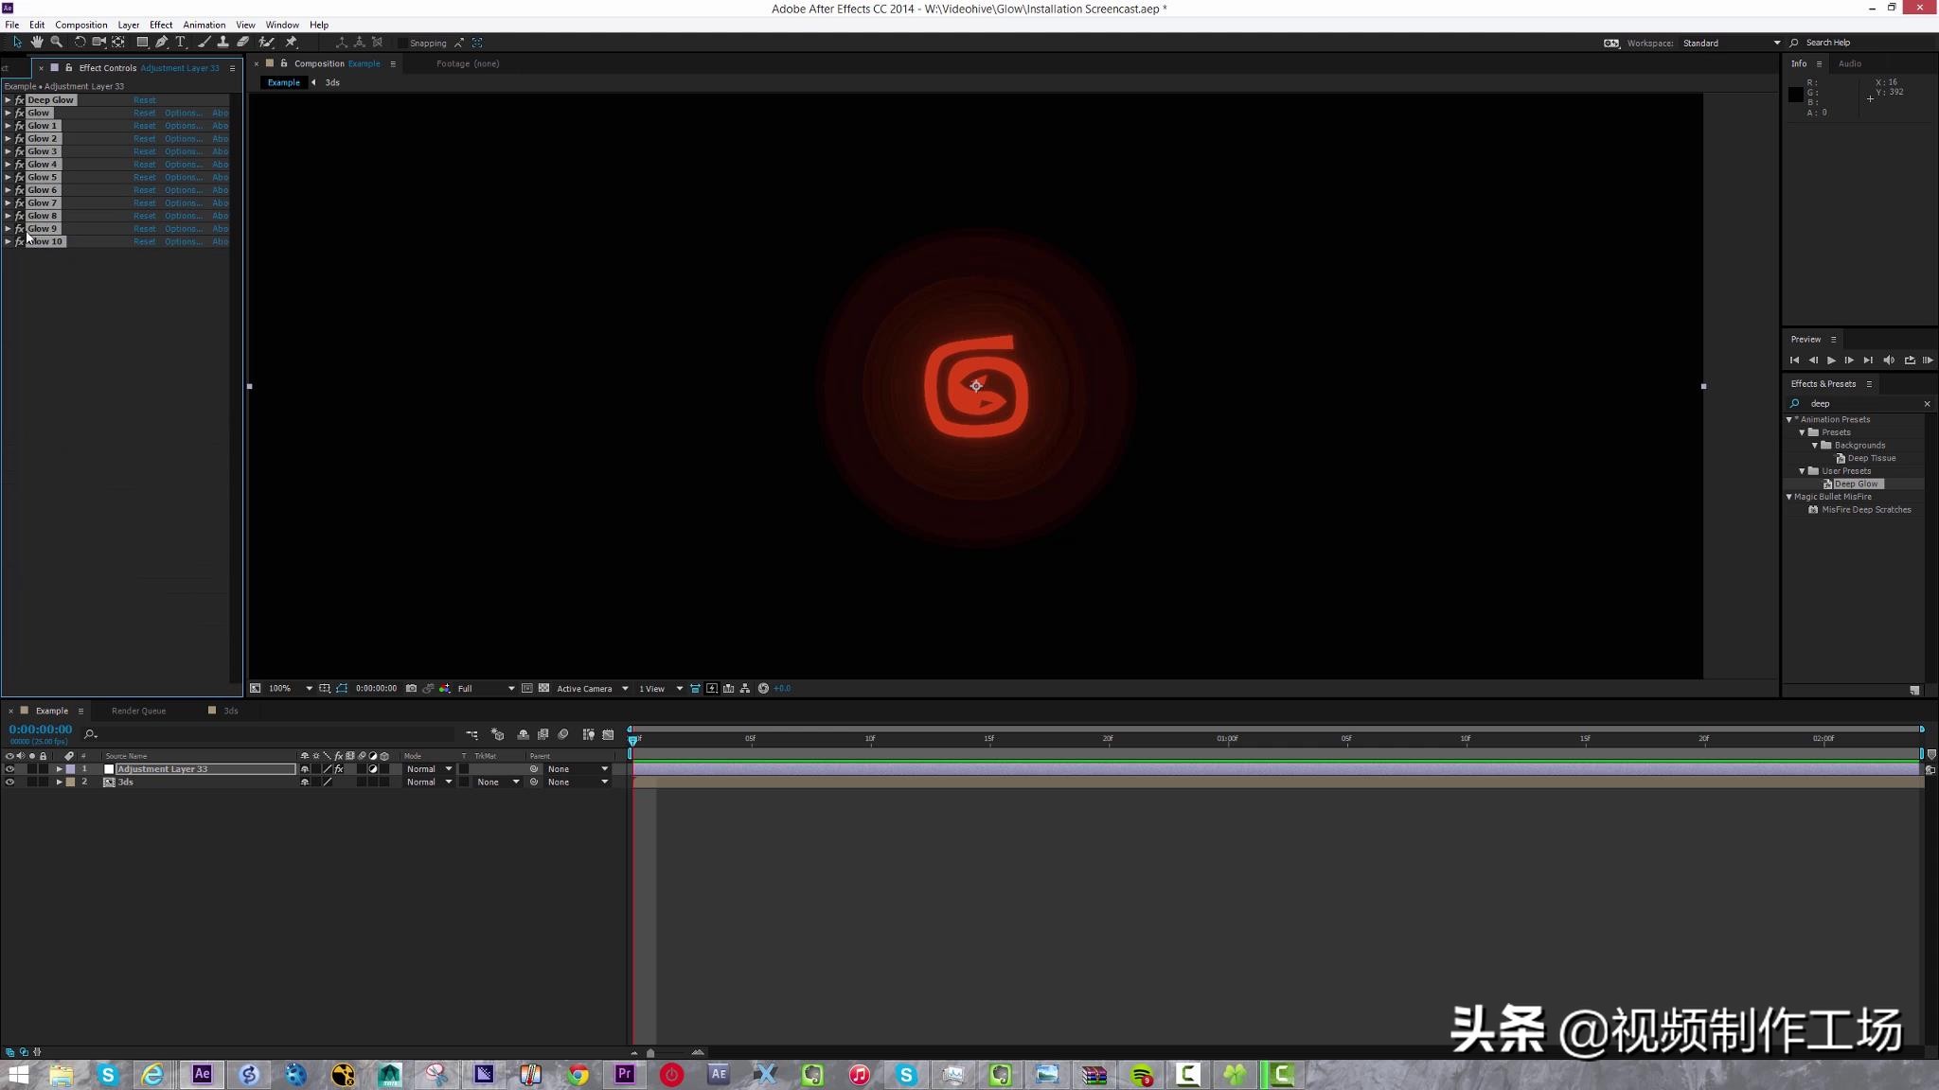Toggle visibility of the 3ds layer
This screenshot has height=1090, width=1939.
[11, 782]
